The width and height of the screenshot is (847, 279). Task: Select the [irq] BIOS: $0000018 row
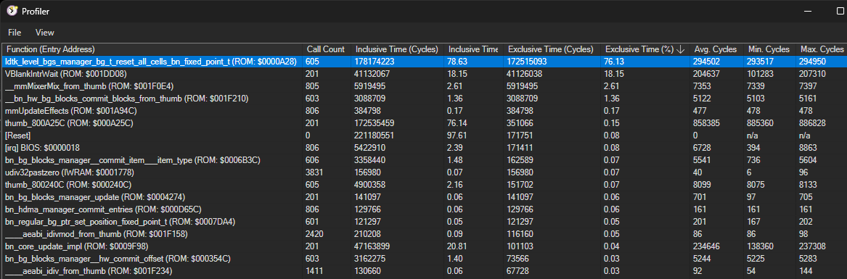pos(424,147)
